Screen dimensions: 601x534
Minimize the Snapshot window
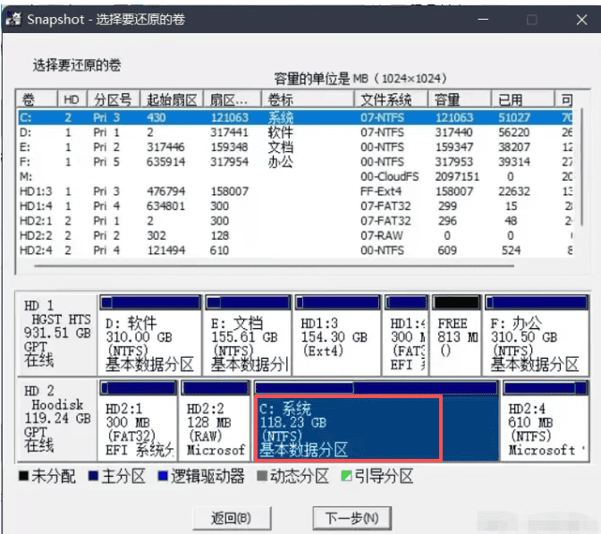tap(483, 20)
